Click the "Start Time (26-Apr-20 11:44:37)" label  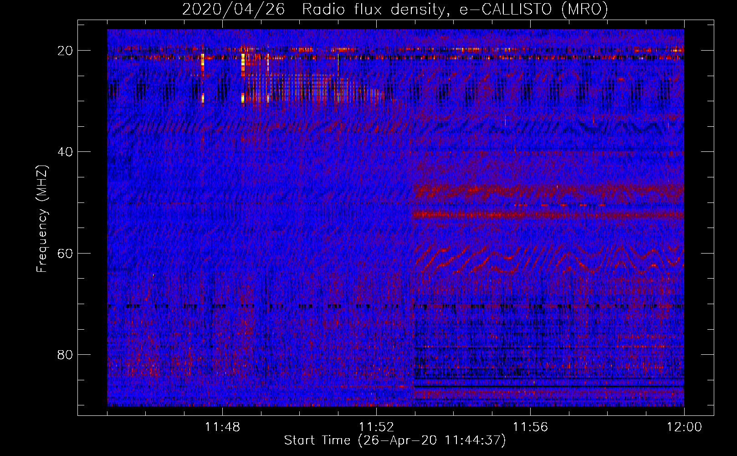tap(395, 440)
